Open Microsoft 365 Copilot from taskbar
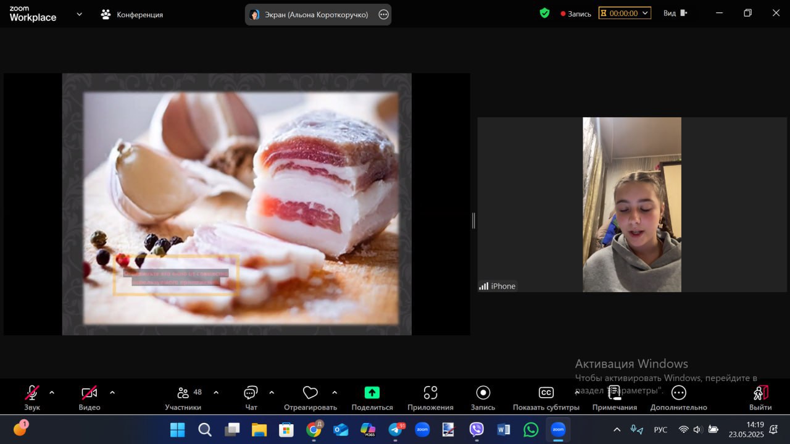790x444 pixels. pyautogui.click(x=368, y=429)
